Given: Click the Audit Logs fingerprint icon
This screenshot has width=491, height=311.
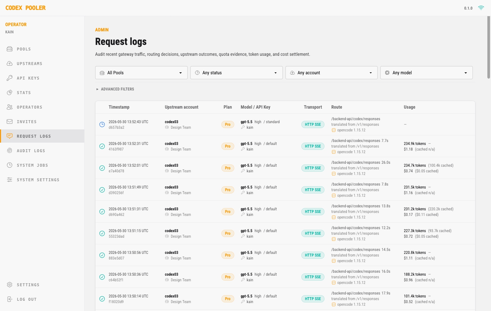Looking at the screenshot, I should click(10, 151).
